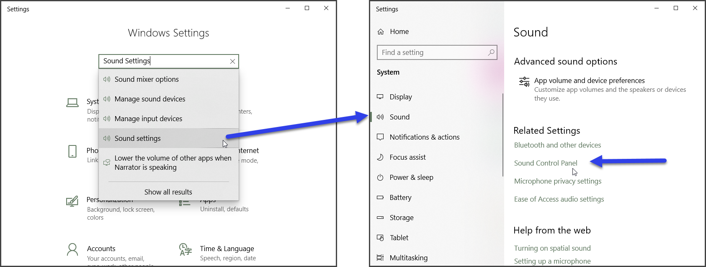The height and width of the screenshot is (267, 706).
Task: Choose the Sound settings search result
Action: click(169, 138)
